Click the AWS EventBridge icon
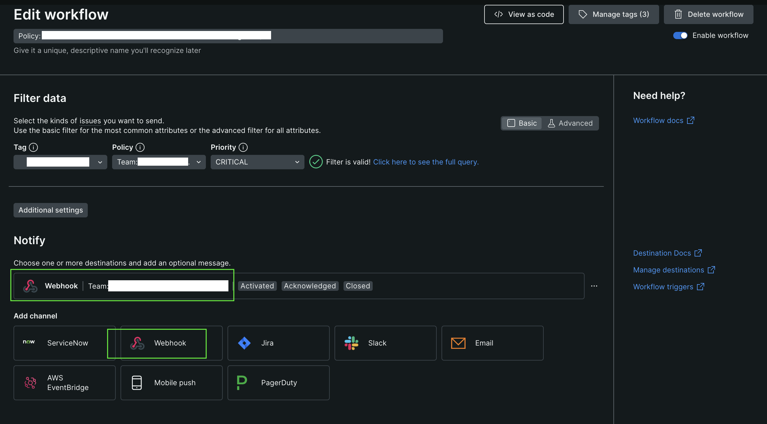This screenshot has height=424, width=767. [30, 383]
